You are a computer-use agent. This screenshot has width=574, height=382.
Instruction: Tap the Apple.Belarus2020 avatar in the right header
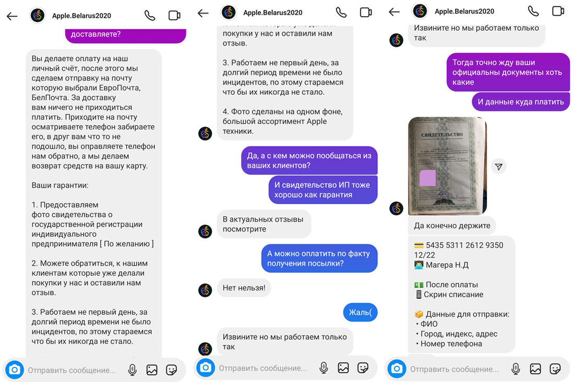420,11
